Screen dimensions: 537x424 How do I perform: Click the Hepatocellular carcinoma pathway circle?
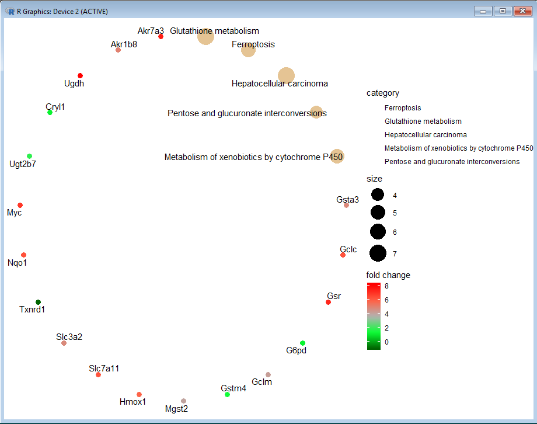[286, 75]
